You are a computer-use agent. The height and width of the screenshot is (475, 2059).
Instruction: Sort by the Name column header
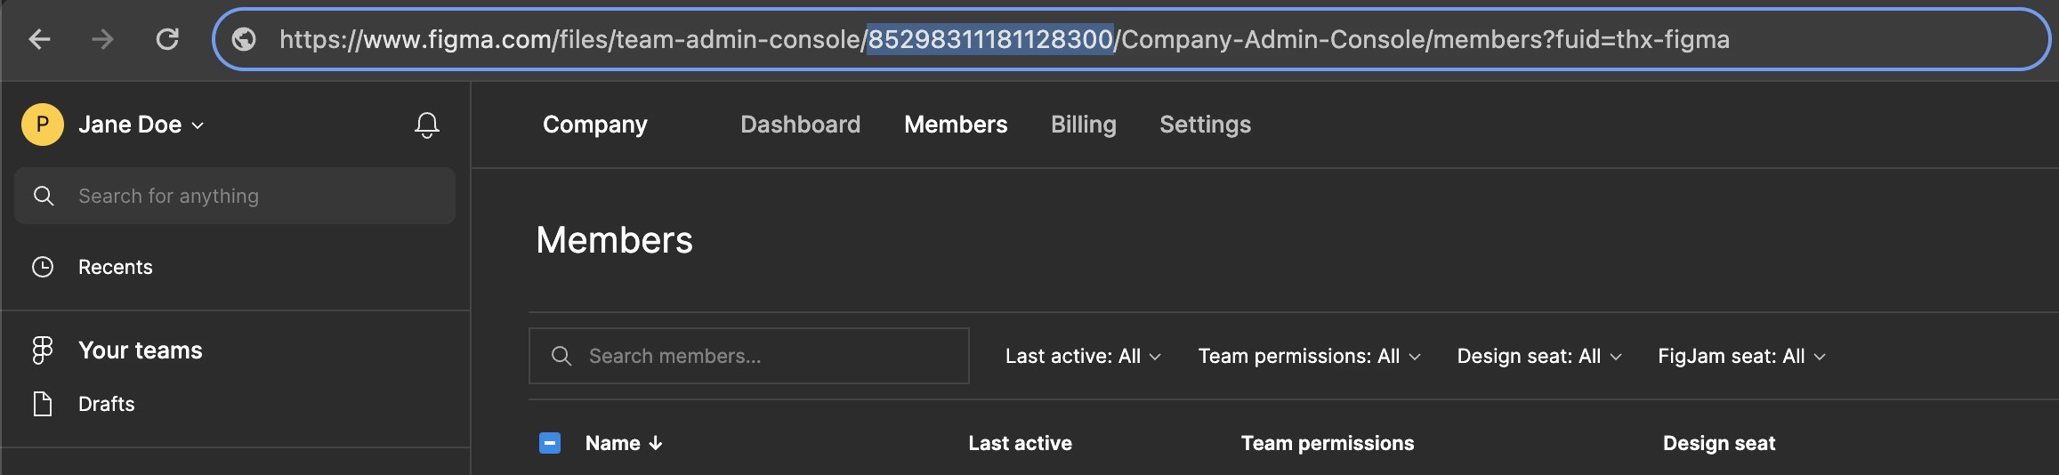[613, 443]
